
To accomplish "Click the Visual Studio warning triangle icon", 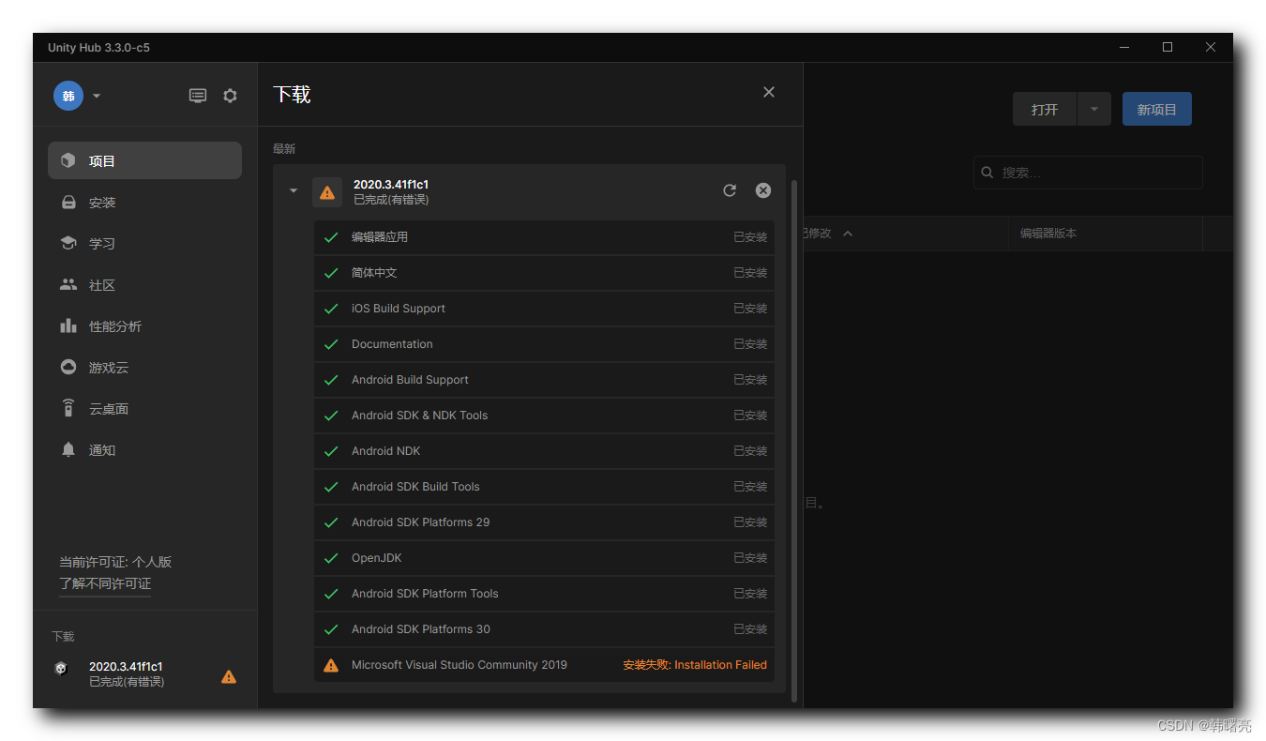I will pos(331,665).
